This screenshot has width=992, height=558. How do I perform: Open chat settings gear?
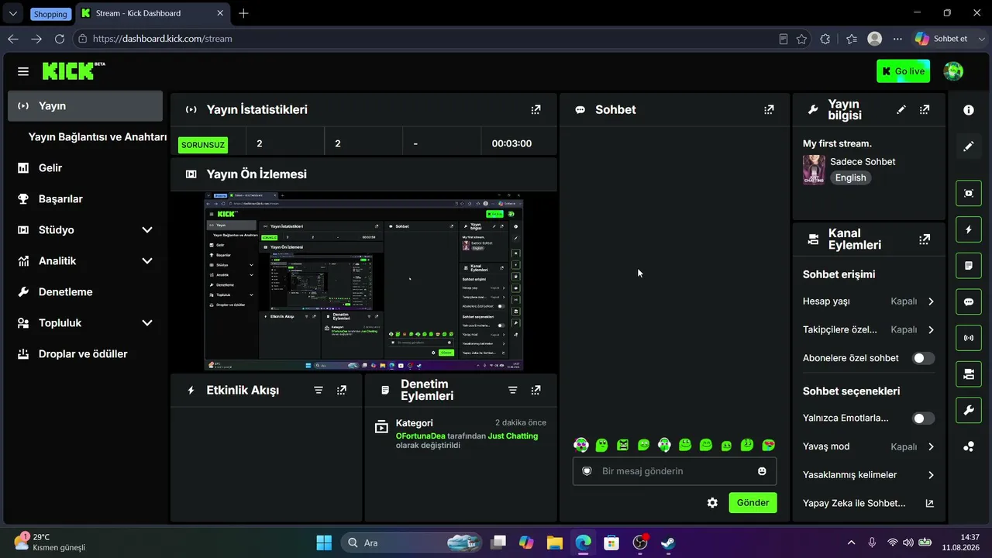tap(712, 503)
